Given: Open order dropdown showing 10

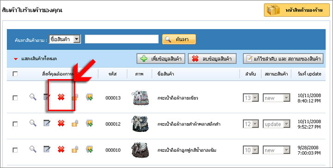Looking at the screenshot, I should 251,150.
